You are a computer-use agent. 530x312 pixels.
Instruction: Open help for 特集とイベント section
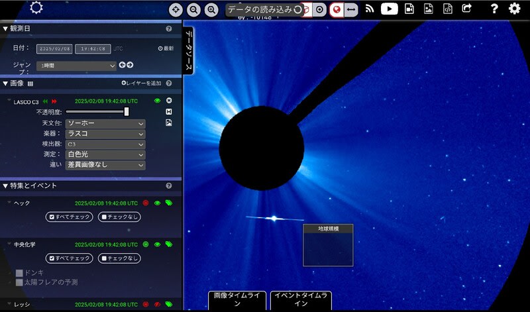tap(169, 185)
